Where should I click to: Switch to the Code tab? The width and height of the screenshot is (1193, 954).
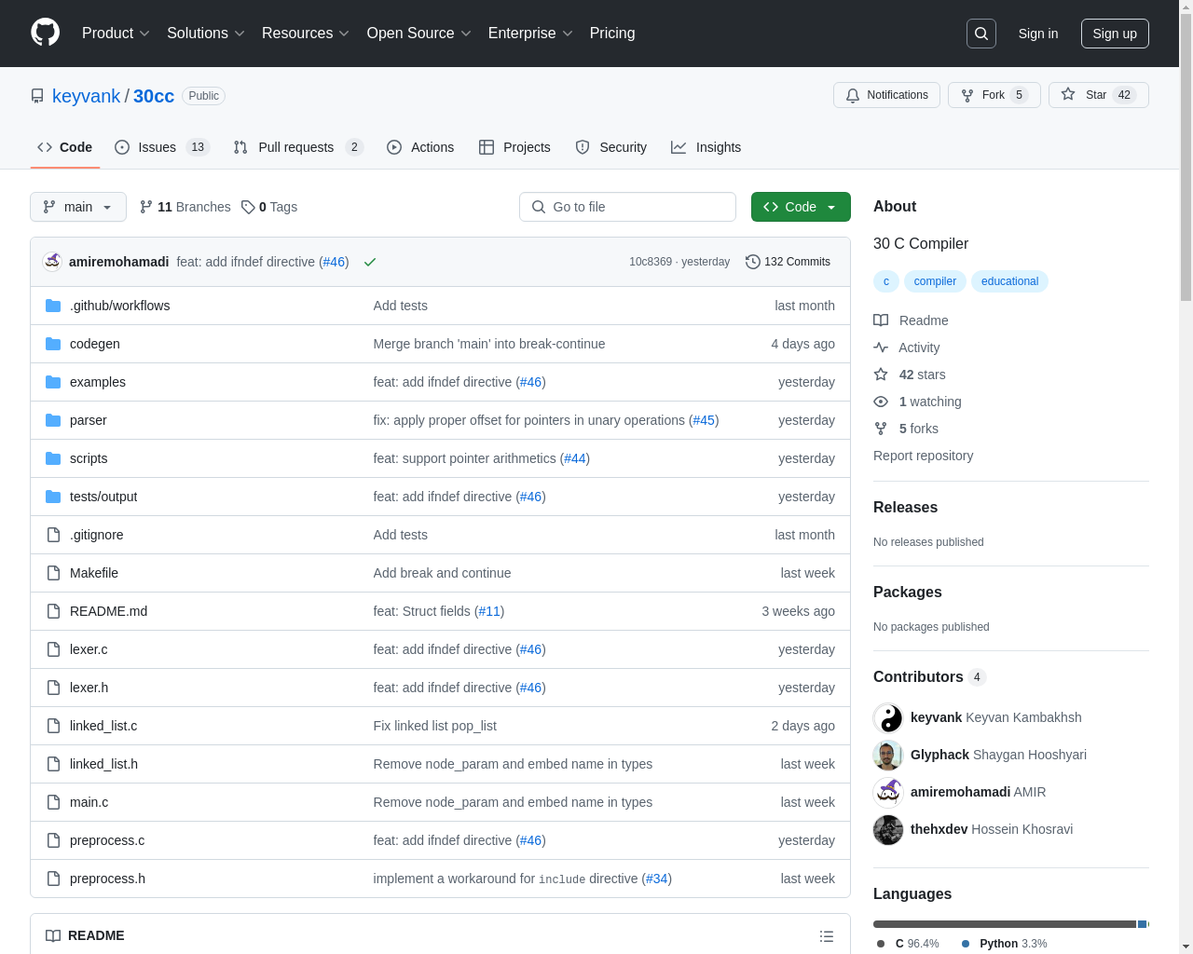click(x=64, y=147)
